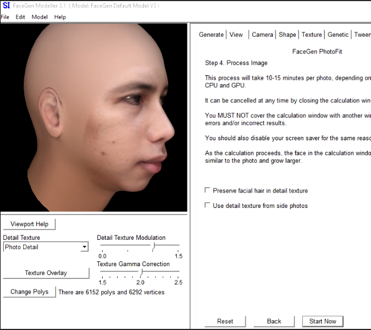Open the File menu
The image size is (371, 330).
coord(5,17)
